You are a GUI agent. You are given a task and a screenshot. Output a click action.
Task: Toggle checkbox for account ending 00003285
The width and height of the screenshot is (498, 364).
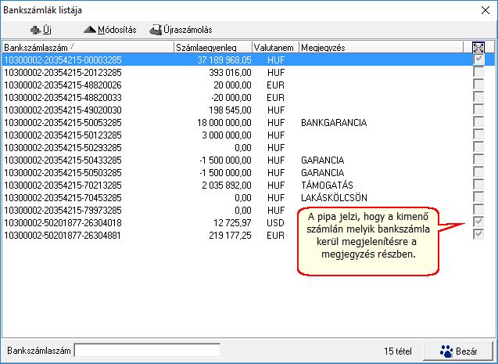point(478,59)
